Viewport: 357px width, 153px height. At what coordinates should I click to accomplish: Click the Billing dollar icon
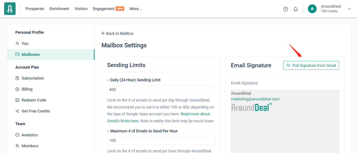17,89
